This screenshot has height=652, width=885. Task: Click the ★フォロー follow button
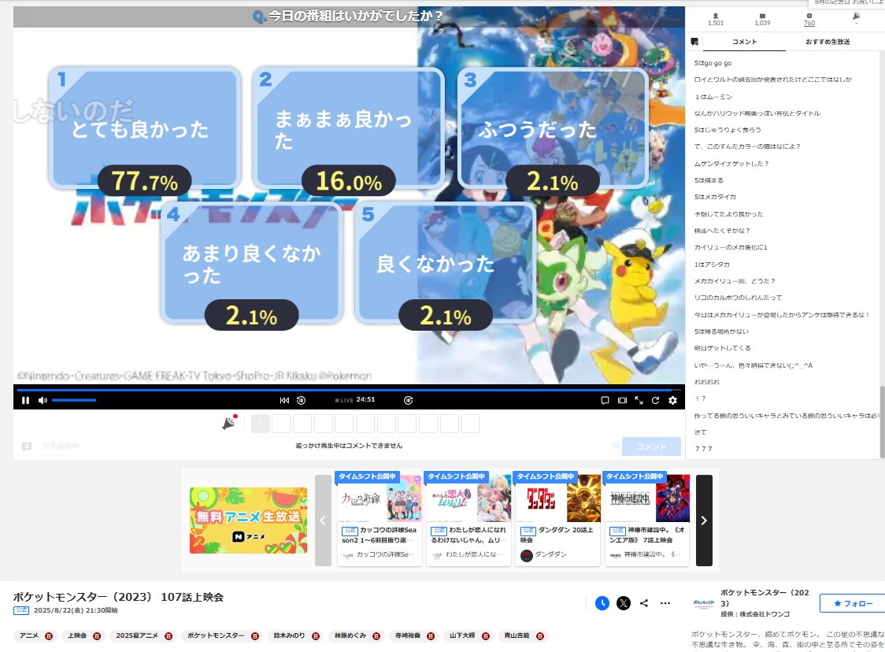853,603
